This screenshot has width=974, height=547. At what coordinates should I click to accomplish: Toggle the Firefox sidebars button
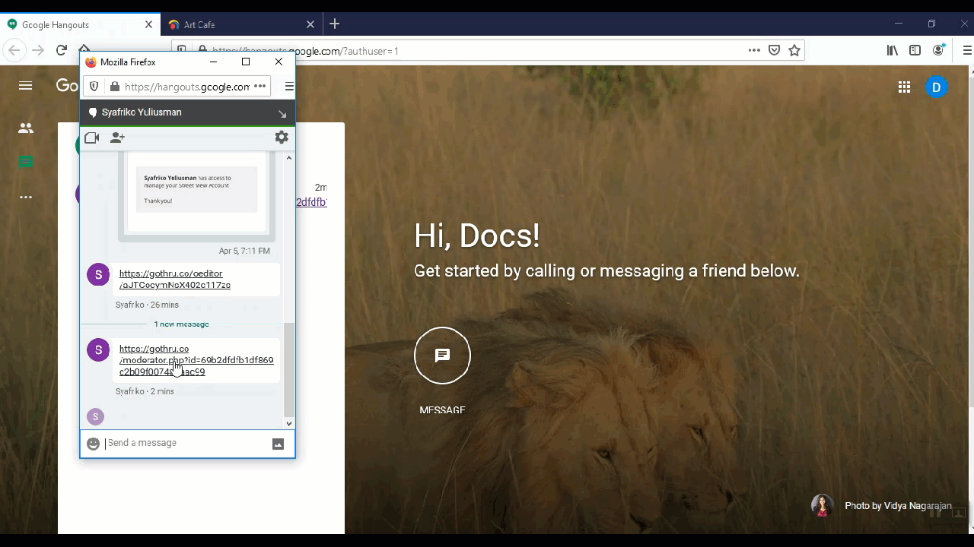[x=915, y=51]
